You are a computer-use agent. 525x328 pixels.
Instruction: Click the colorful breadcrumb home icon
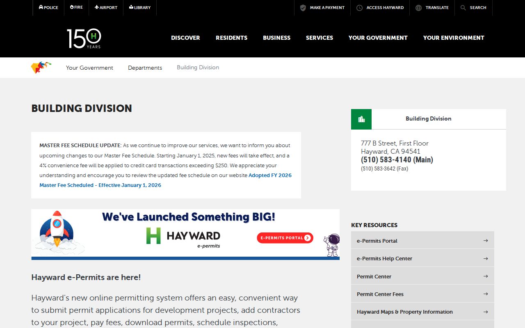41,67
